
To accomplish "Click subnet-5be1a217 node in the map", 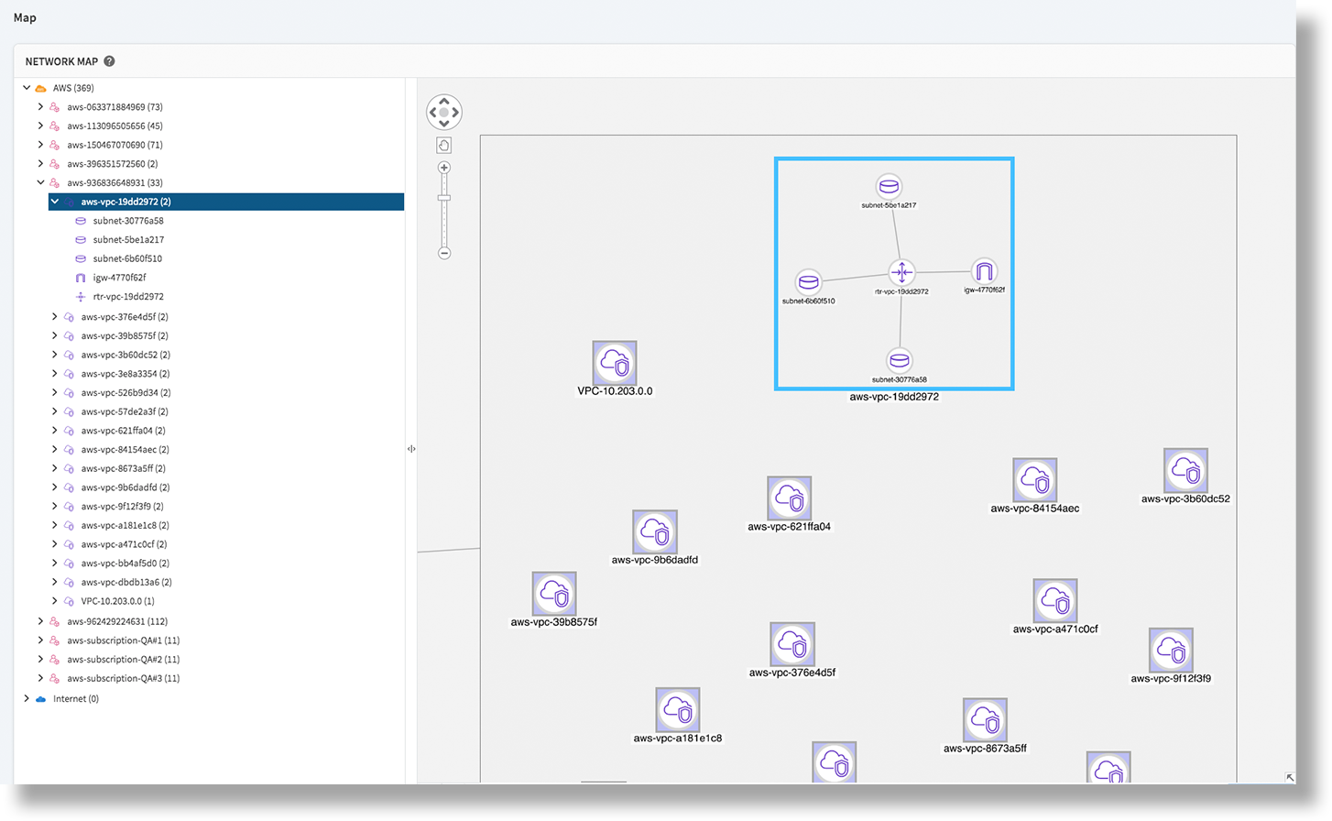I will (x=889, y=187).
